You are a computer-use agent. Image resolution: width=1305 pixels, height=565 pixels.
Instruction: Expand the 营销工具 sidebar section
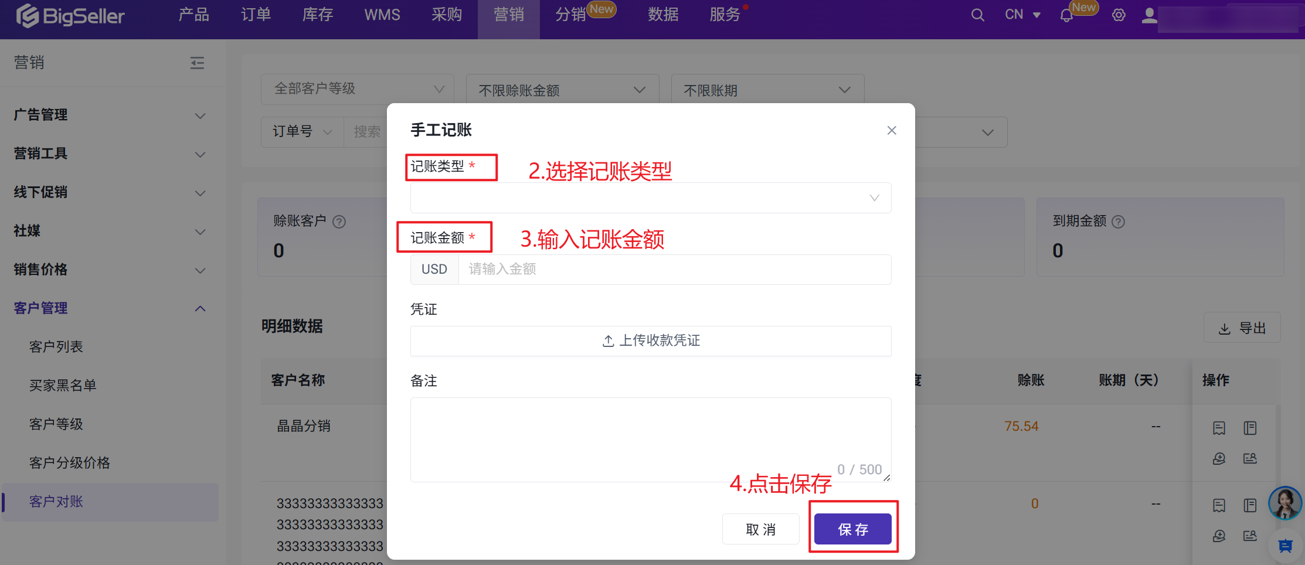[110, 154]
